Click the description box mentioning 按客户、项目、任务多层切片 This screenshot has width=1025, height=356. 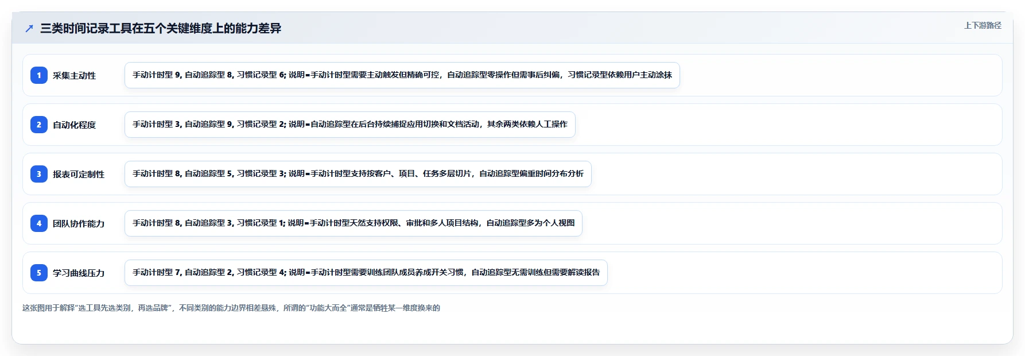(358, 174)
